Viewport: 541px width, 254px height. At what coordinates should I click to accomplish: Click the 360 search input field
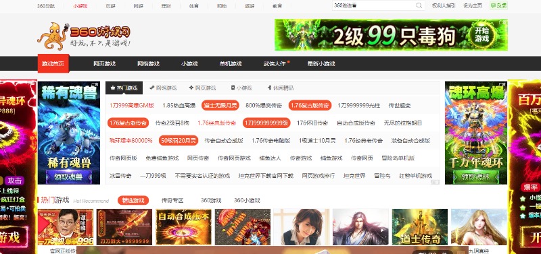(374, 5)
